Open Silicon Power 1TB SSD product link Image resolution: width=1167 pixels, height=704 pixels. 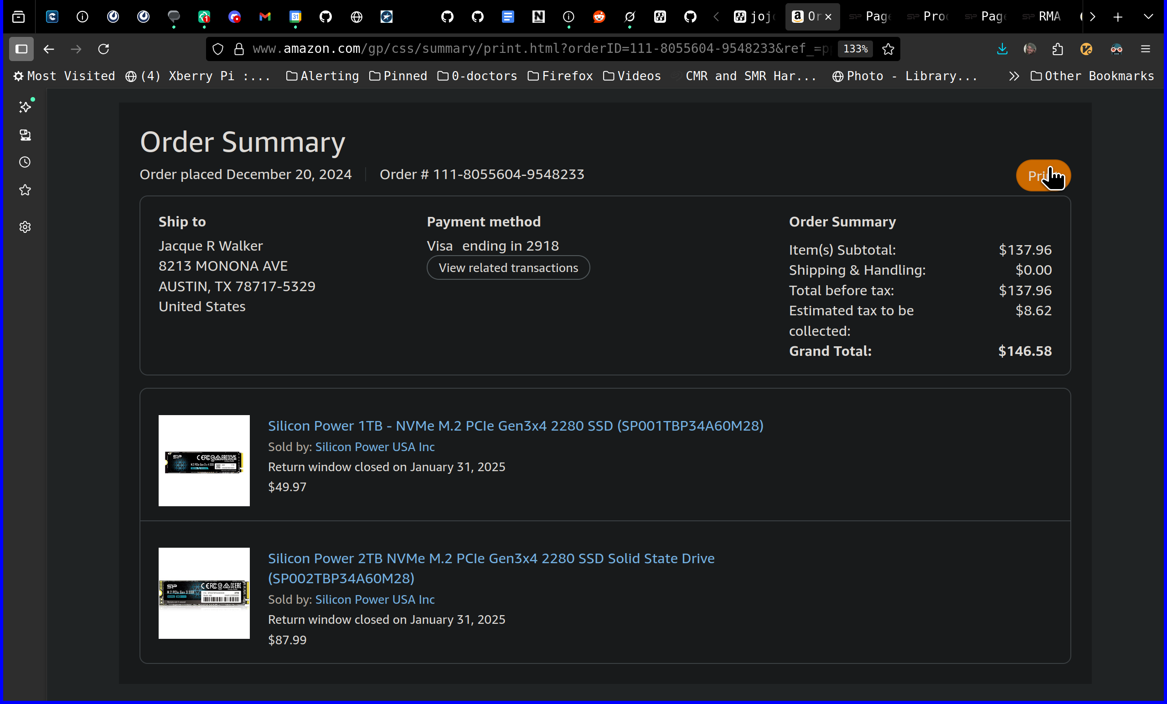pos(515,426)
